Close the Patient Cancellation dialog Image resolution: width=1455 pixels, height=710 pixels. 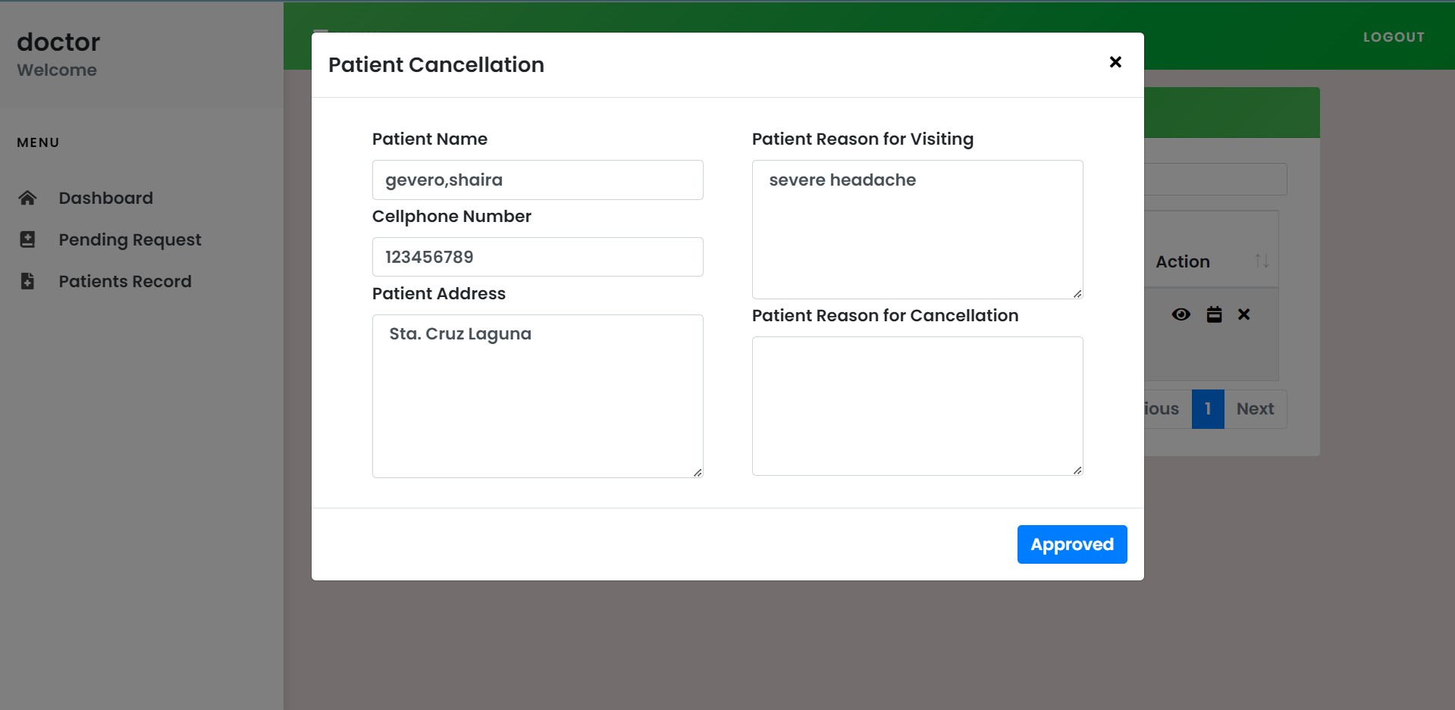point(1115,62)
